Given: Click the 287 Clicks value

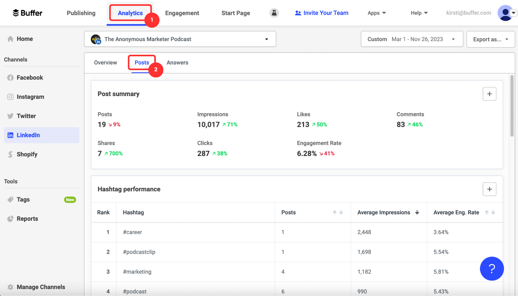Looking at the screenshot, I should coord(203,153).
